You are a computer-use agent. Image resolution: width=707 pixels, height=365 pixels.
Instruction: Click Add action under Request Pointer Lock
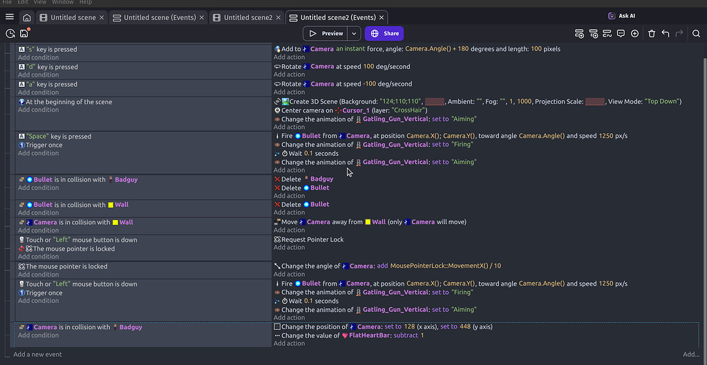pos(289,248)
